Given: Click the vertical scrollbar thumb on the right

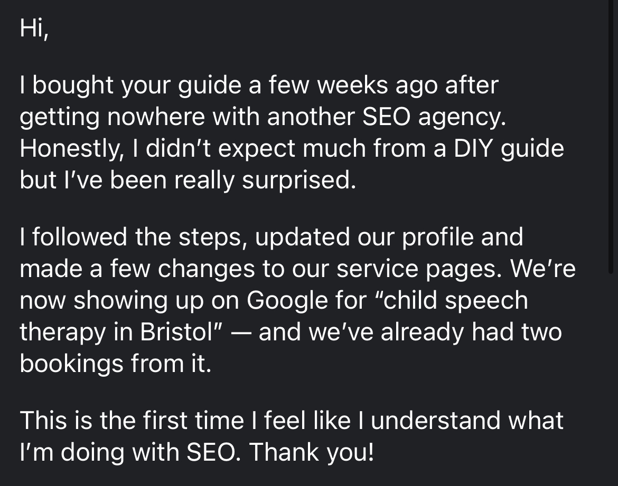Looking at the screenshot, I should click(x=611, y=137).
